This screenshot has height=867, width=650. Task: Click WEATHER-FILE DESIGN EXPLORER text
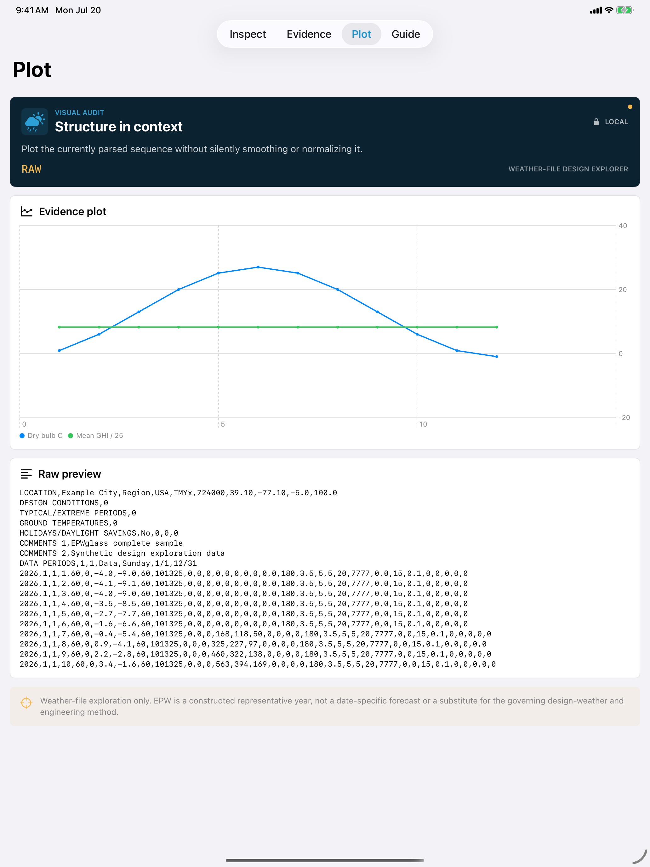(x=568, y=169)
